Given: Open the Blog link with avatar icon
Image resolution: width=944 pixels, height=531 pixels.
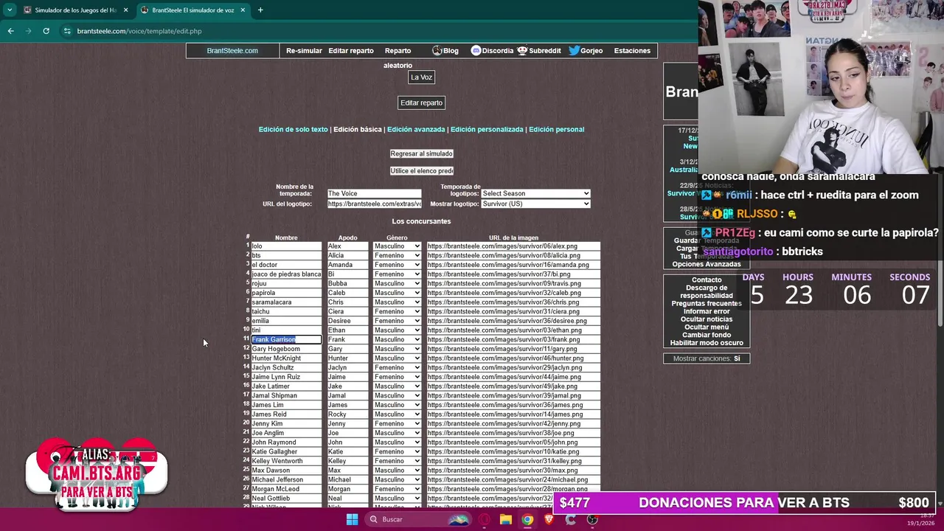Looking at the screenshot, I should 445,51.
